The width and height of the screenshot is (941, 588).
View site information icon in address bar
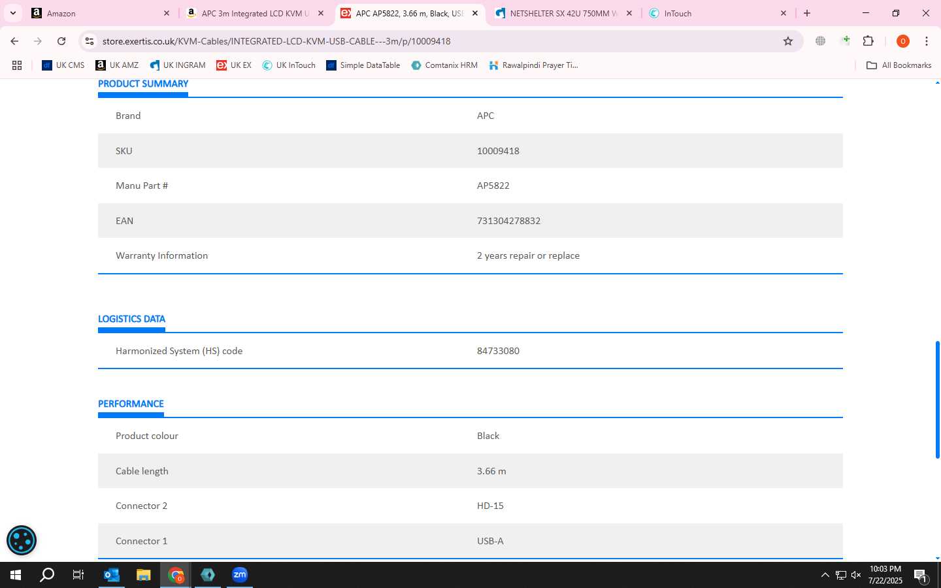[90, 41]
